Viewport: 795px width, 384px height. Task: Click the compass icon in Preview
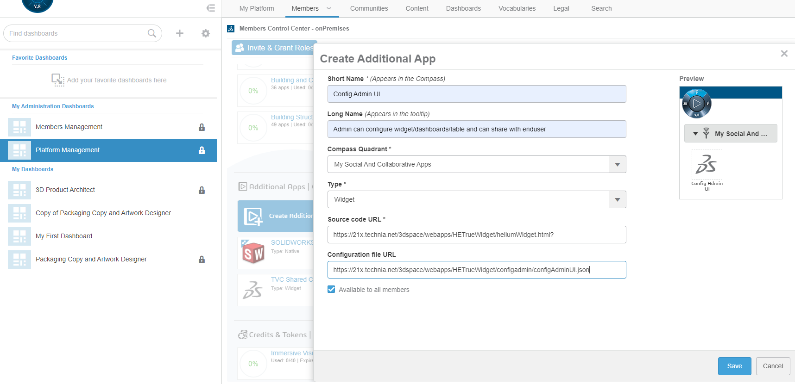(x=696, y=104)
